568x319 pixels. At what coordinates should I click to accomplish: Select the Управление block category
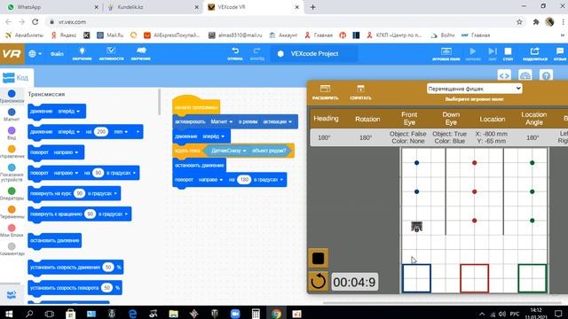pyautogui.click(x=12, y=152)
